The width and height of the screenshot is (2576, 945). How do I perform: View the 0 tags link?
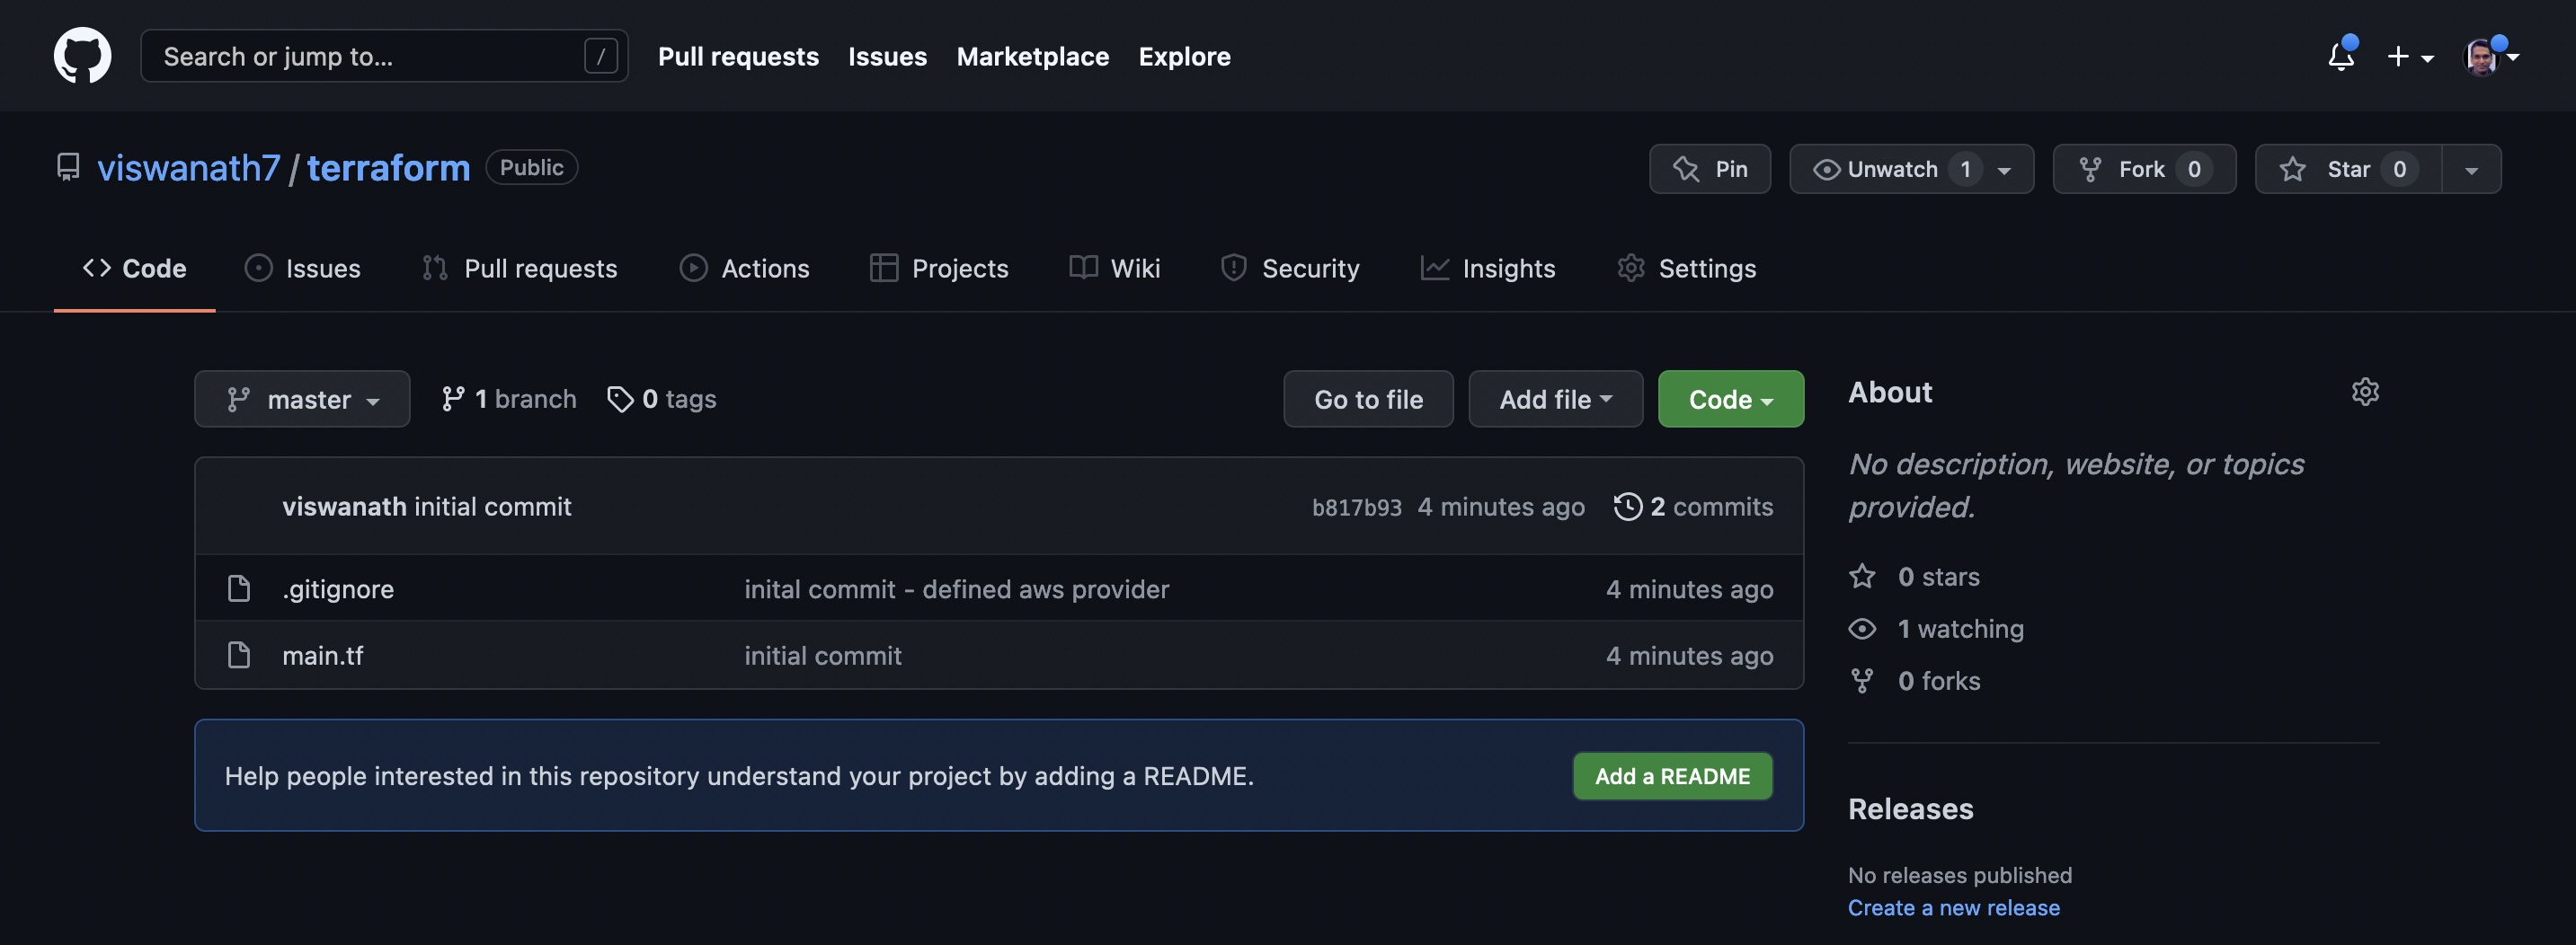(x=661, y=399)
